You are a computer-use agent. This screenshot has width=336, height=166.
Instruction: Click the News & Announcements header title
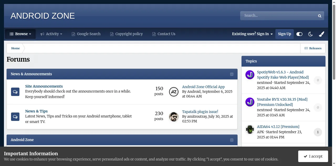tap(31, 74)
